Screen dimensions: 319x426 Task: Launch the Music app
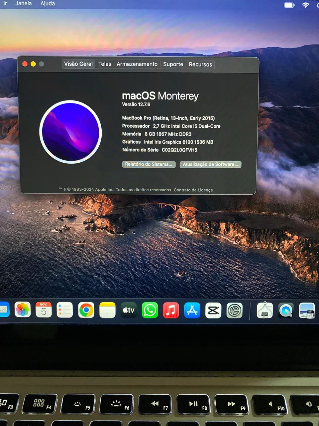click(x=171, y=310)
